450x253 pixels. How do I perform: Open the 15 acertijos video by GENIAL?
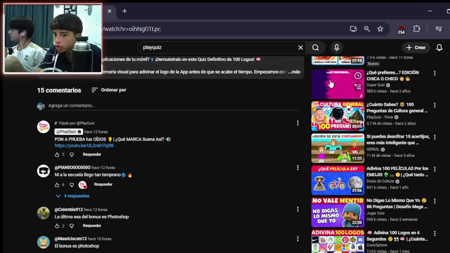click(x=398, y=140)
